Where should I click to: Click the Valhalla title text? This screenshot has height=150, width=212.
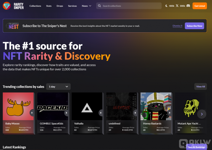coord(79,124)
